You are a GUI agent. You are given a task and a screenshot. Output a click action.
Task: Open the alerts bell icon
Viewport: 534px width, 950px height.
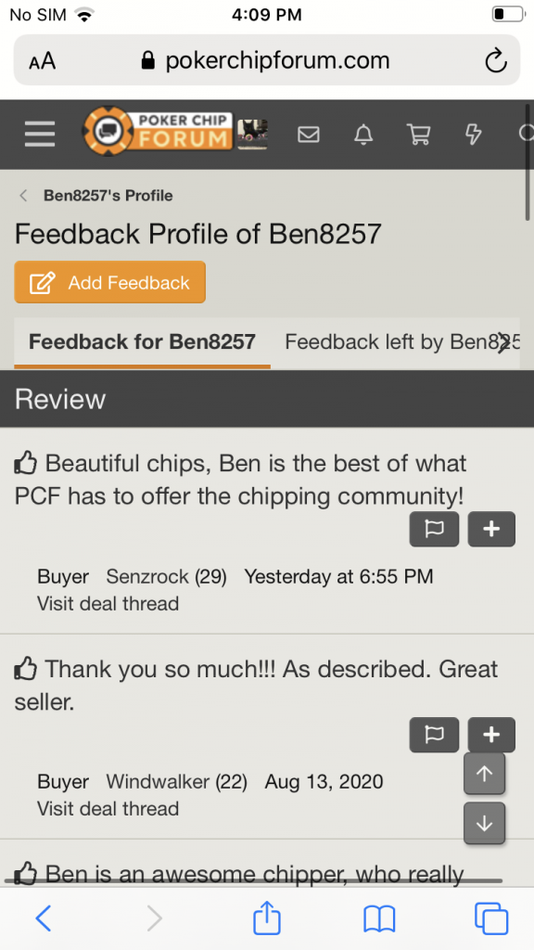point(363,134)
